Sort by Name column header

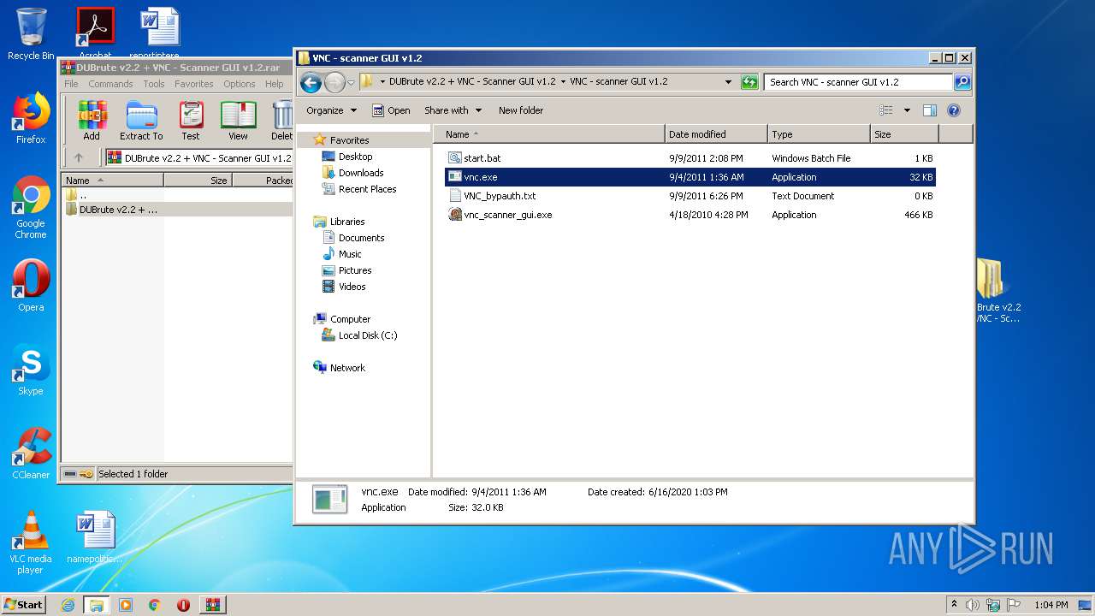pyautogui.click(x=548, y=134)
